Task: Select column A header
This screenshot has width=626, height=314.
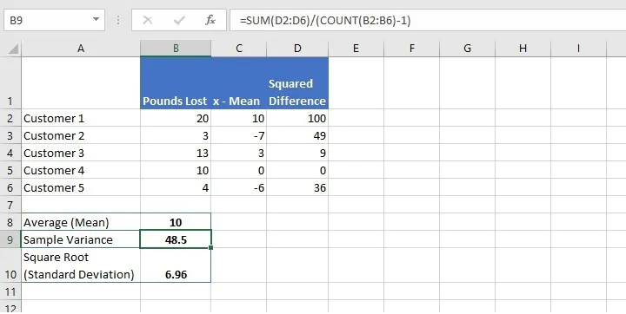Action: pos(81,49)
